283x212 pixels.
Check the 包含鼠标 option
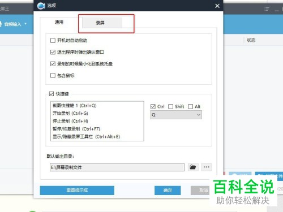click(x=53, y=76)
